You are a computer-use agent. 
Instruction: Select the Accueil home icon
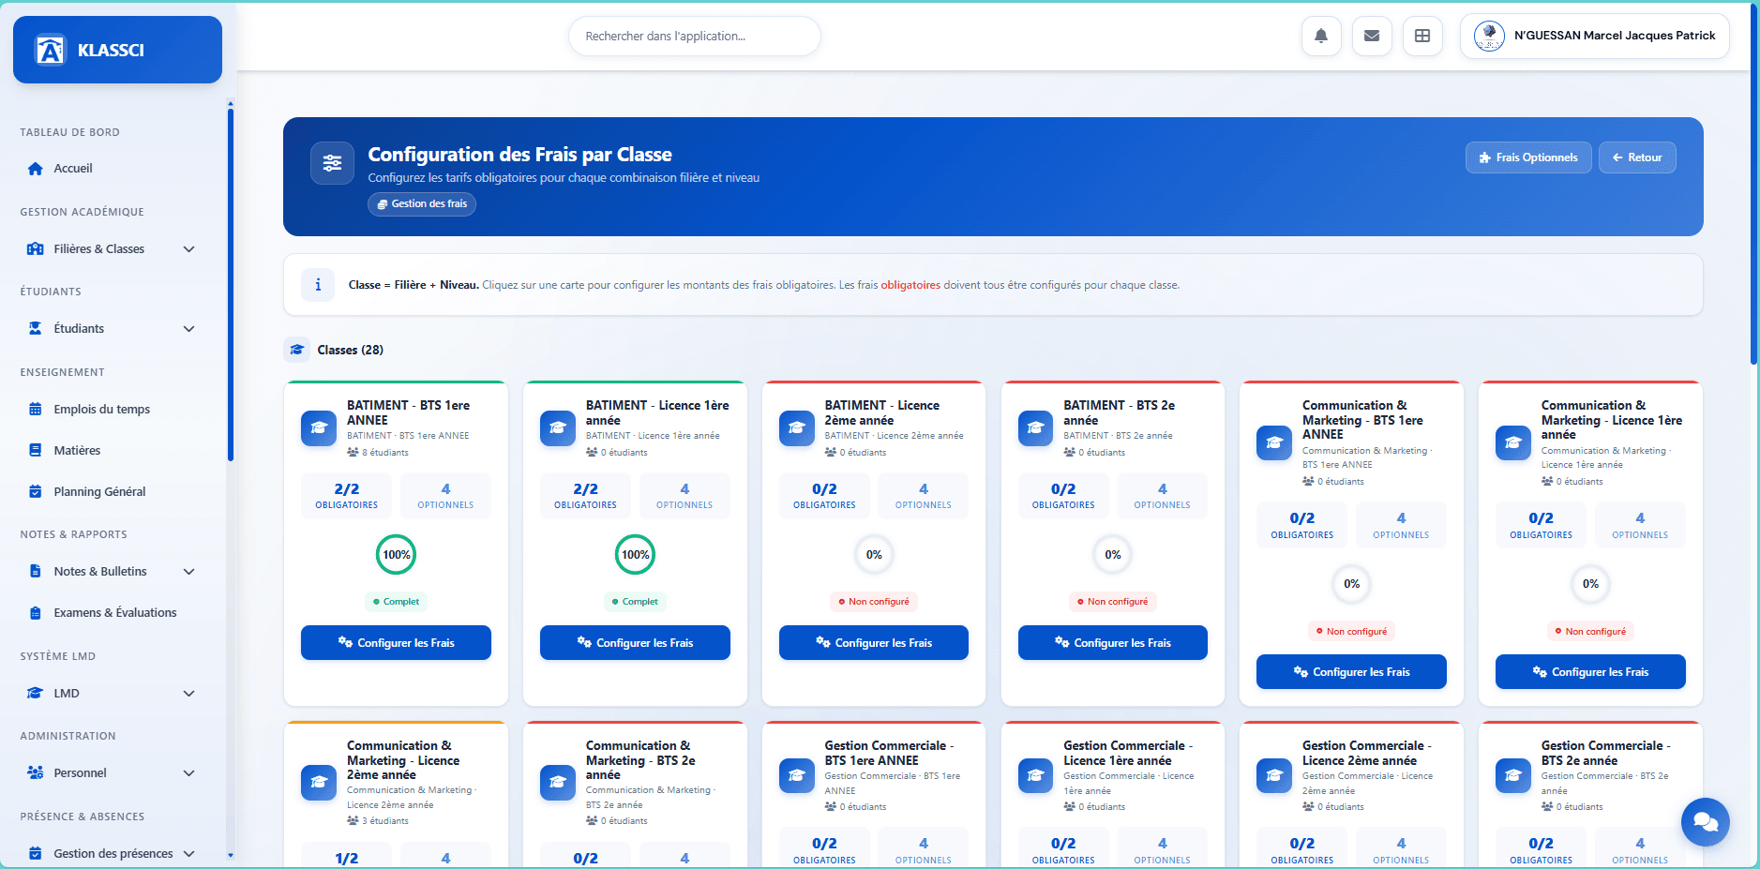click(34, 168)
